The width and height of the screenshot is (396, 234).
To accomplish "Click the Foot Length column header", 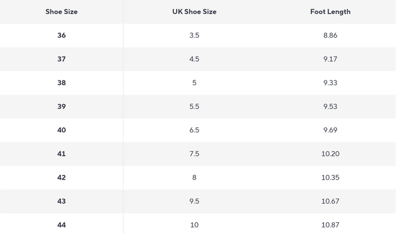I will [x=330, y=12].
